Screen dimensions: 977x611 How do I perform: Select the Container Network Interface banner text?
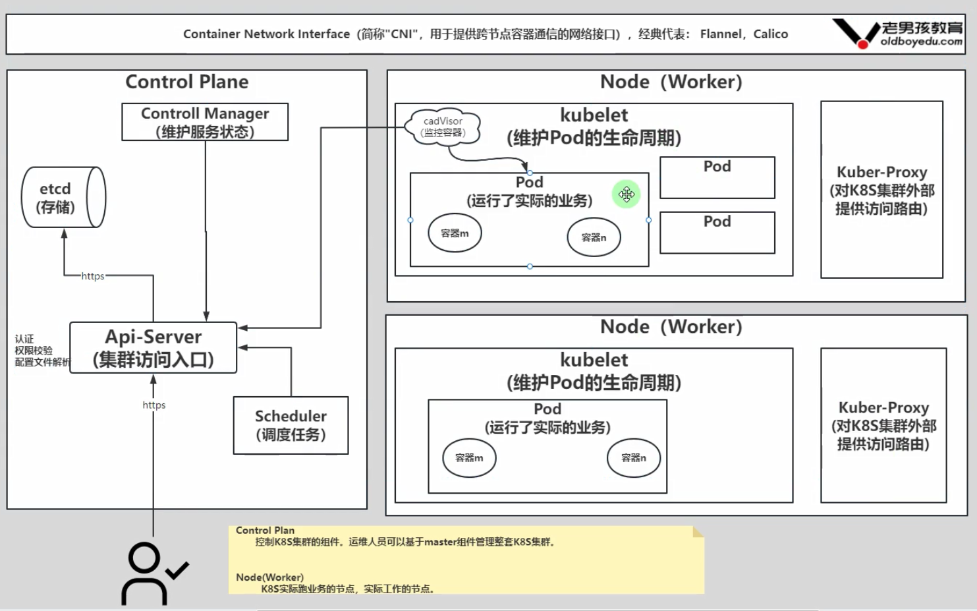coord(486,34)
